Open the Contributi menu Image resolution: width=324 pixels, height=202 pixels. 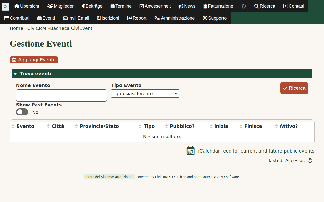(17, 18)
